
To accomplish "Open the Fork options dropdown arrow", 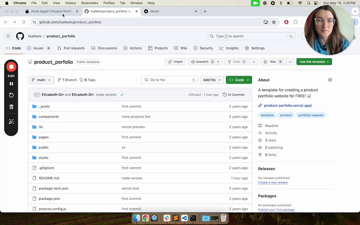I will pyautogui.click(x=254, y=62).
